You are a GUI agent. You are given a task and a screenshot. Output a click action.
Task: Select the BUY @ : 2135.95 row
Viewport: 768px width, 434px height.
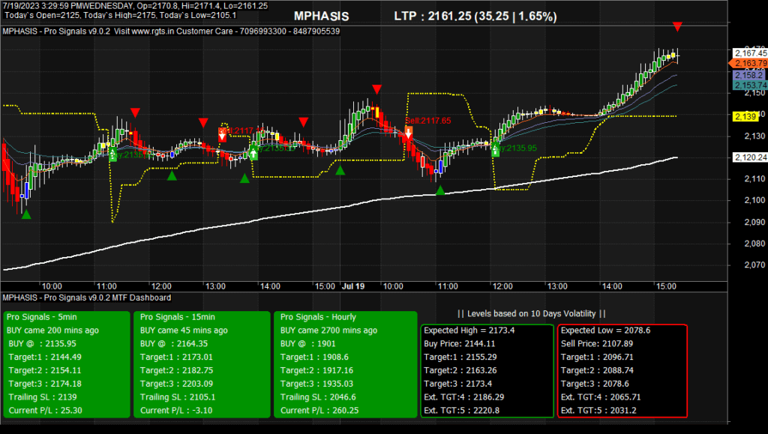(42, 343)
